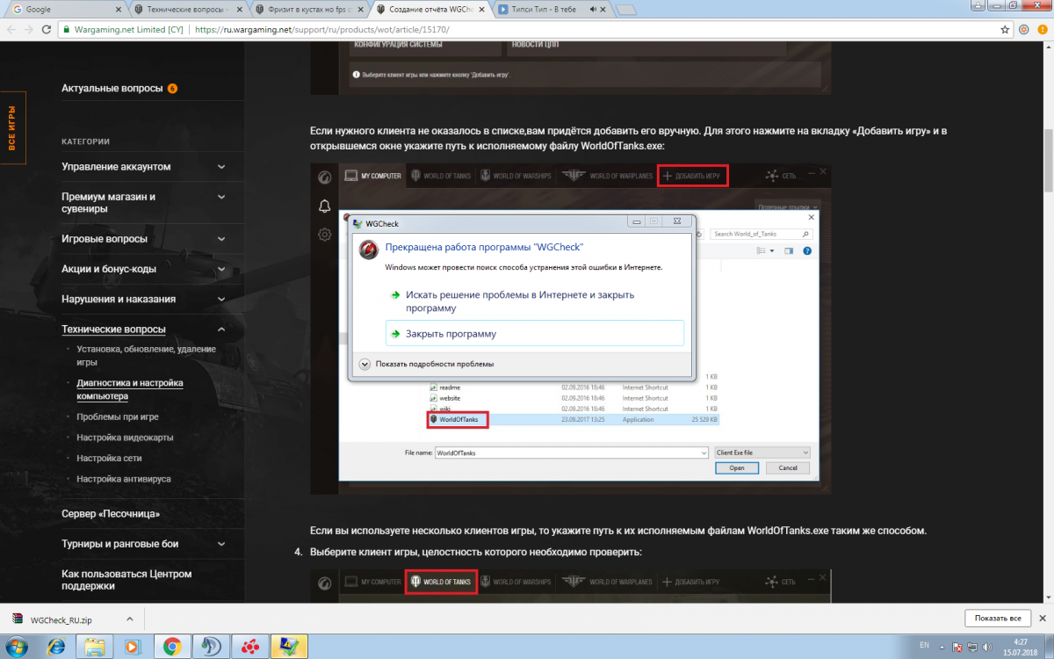The height and width of the screenshot is (659, 1054).
Task: Open a new Chrome tab
Action: tap(625, 10)
